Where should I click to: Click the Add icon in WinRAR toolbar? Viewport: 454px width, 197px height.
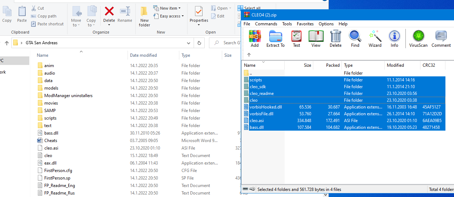(x=255, y=39)
